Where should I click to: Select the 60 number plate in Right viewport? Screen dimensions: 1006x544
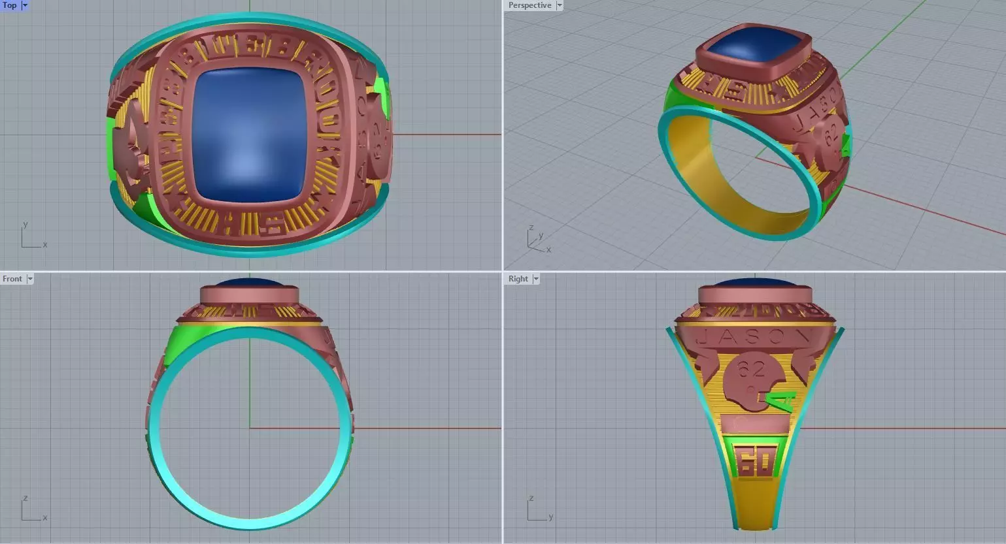click(x=756, y=461)
